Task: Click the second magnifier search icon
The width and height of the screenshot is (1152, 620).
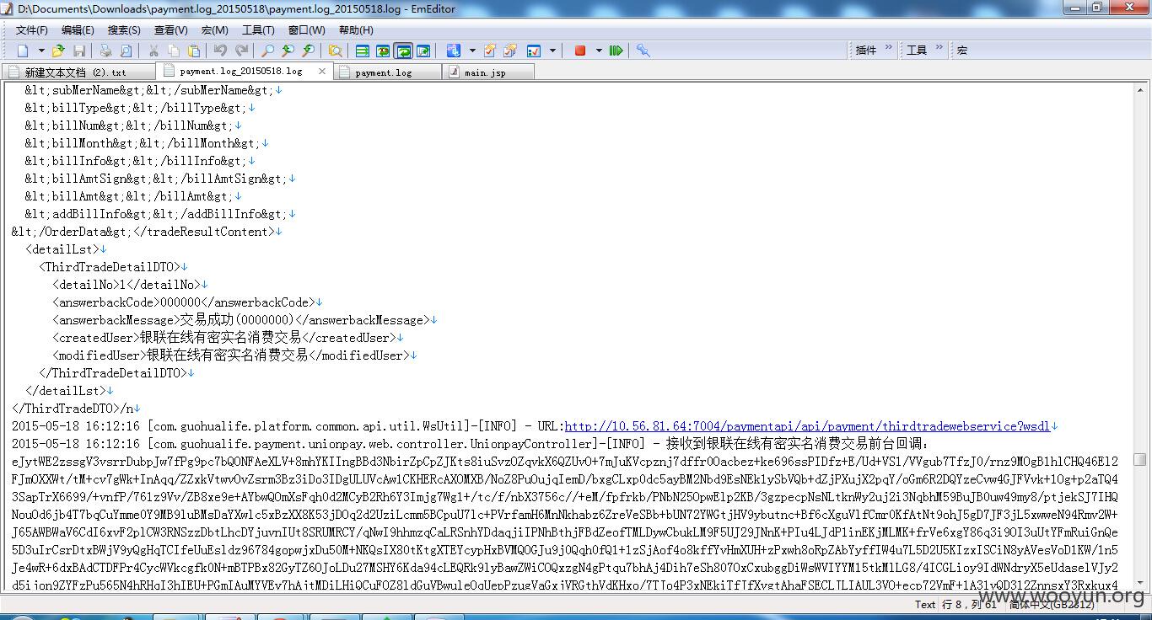Action: point(288,51)
